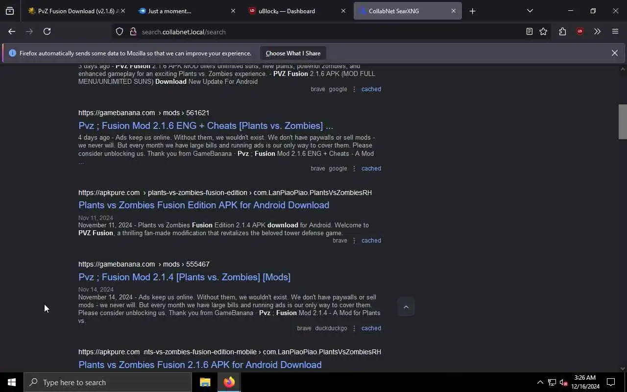Open a new tab
This screenshot has width=627, height=392.
click(472, 11)
